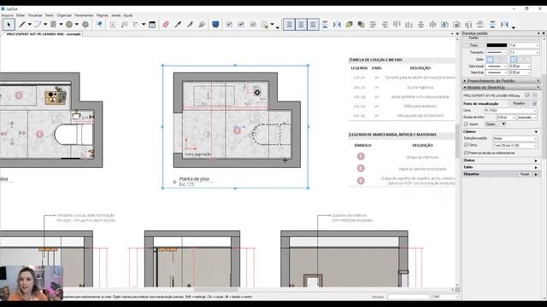547x307 pixels.
Task: Click the Planta de piso viewport title
Action: pyautogui.click(x=194, y=179)
